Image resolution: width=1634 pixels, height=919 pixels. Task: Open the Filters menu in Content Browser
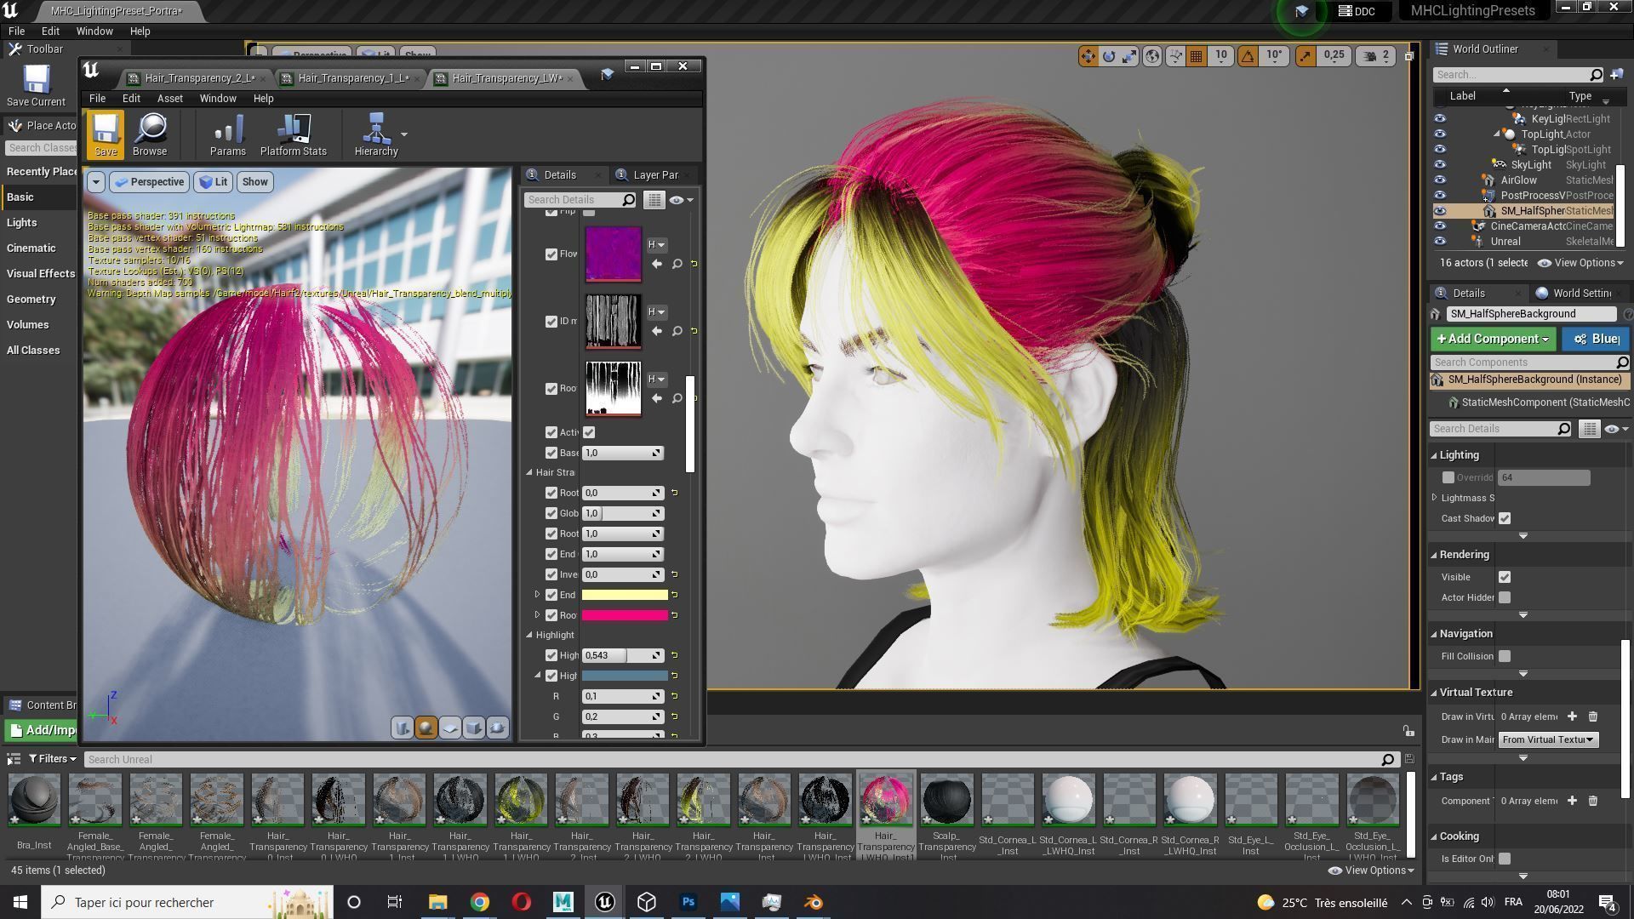[x=53, y=760]
